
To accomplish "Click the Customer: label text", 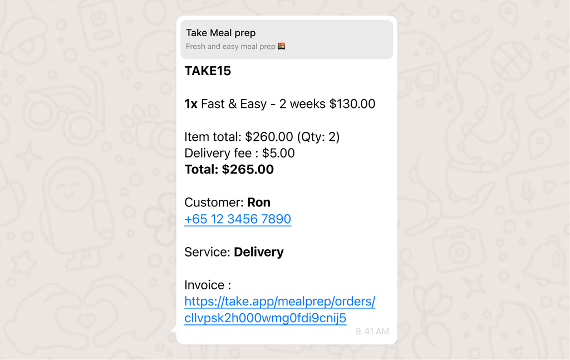I will 214,203.
